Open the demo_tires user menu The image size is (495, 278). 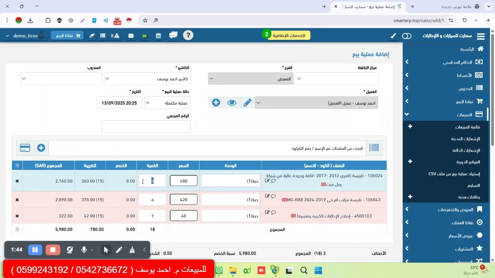25,36
